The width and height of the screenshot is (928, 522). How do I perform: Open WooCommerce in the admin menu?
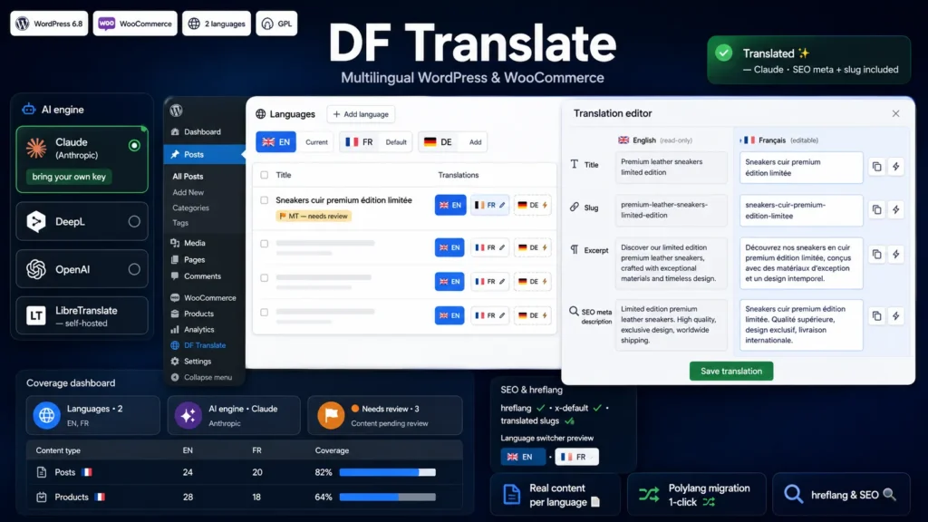(x=209, y=297)
